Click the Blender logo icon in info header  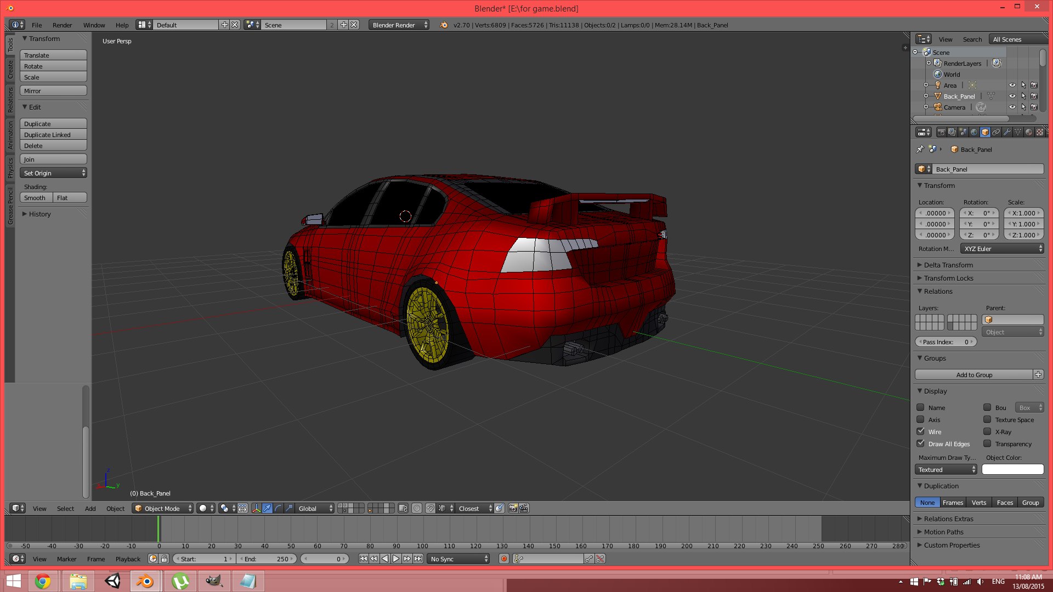pyautogui.click(x=444, y=25)
